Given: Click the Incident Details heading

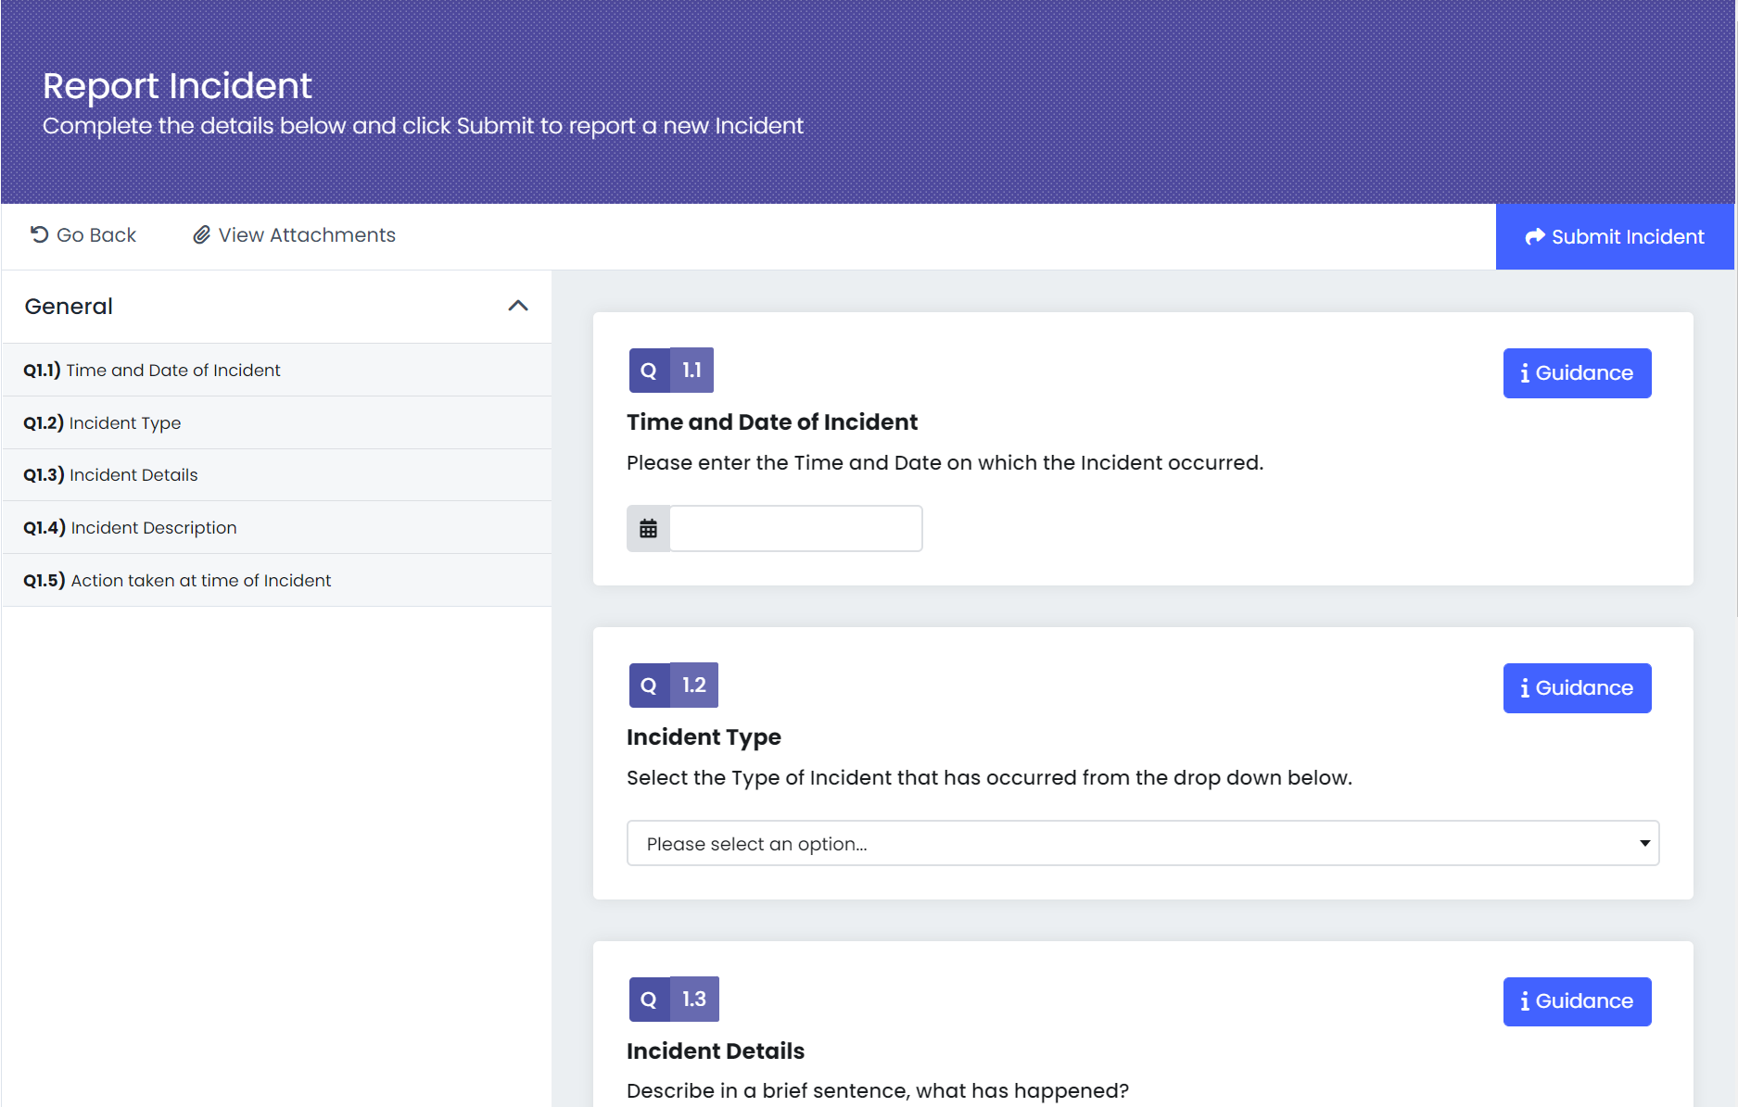Looking at the screenshot, I should tap(715, 1051).
